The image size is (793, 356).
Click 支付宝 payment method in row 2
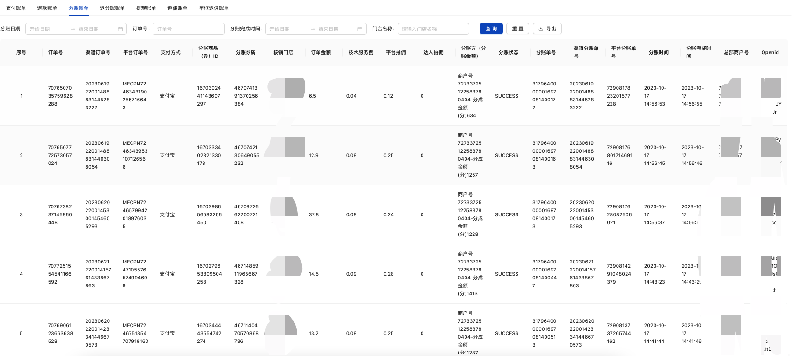tap(167, 155)
